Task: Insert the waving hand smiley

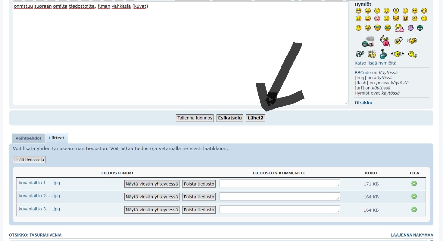Action: coord(372,54)
